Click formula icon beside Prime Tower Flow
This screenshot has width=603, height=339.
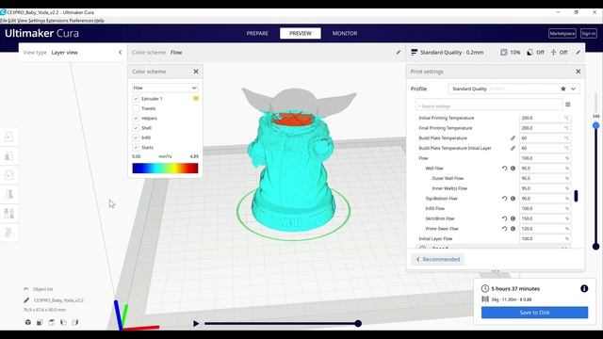(x=513, y=228)
